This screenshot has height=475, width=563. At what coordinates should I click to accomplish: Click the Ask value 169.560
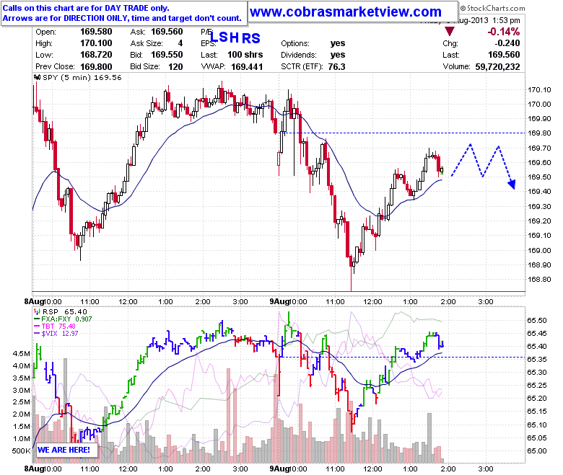coord(167,32)
